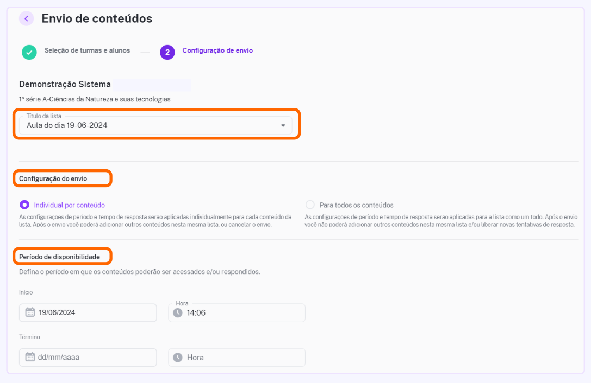
Task: Go to Seleção de turmas e alunos step
Action: point(87,50)
